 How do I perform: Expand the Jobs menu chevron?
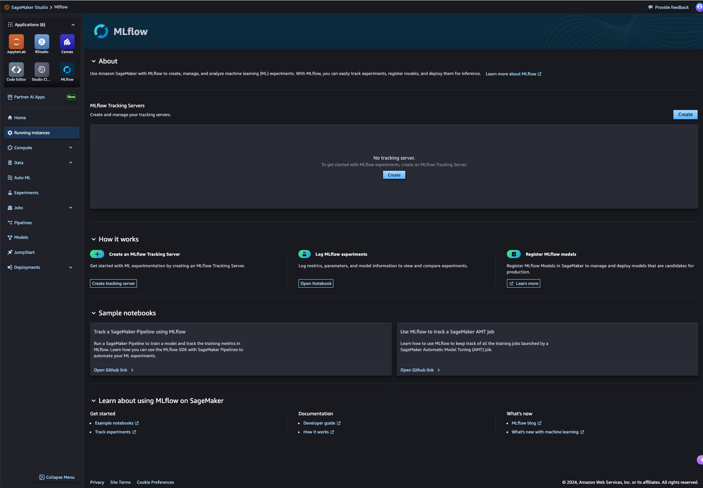71,208
